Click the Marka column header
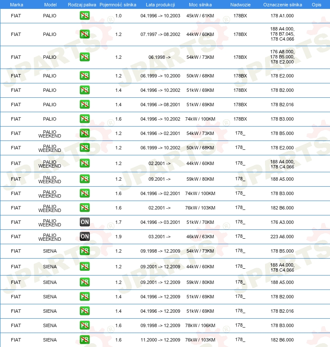 point(16,5)
